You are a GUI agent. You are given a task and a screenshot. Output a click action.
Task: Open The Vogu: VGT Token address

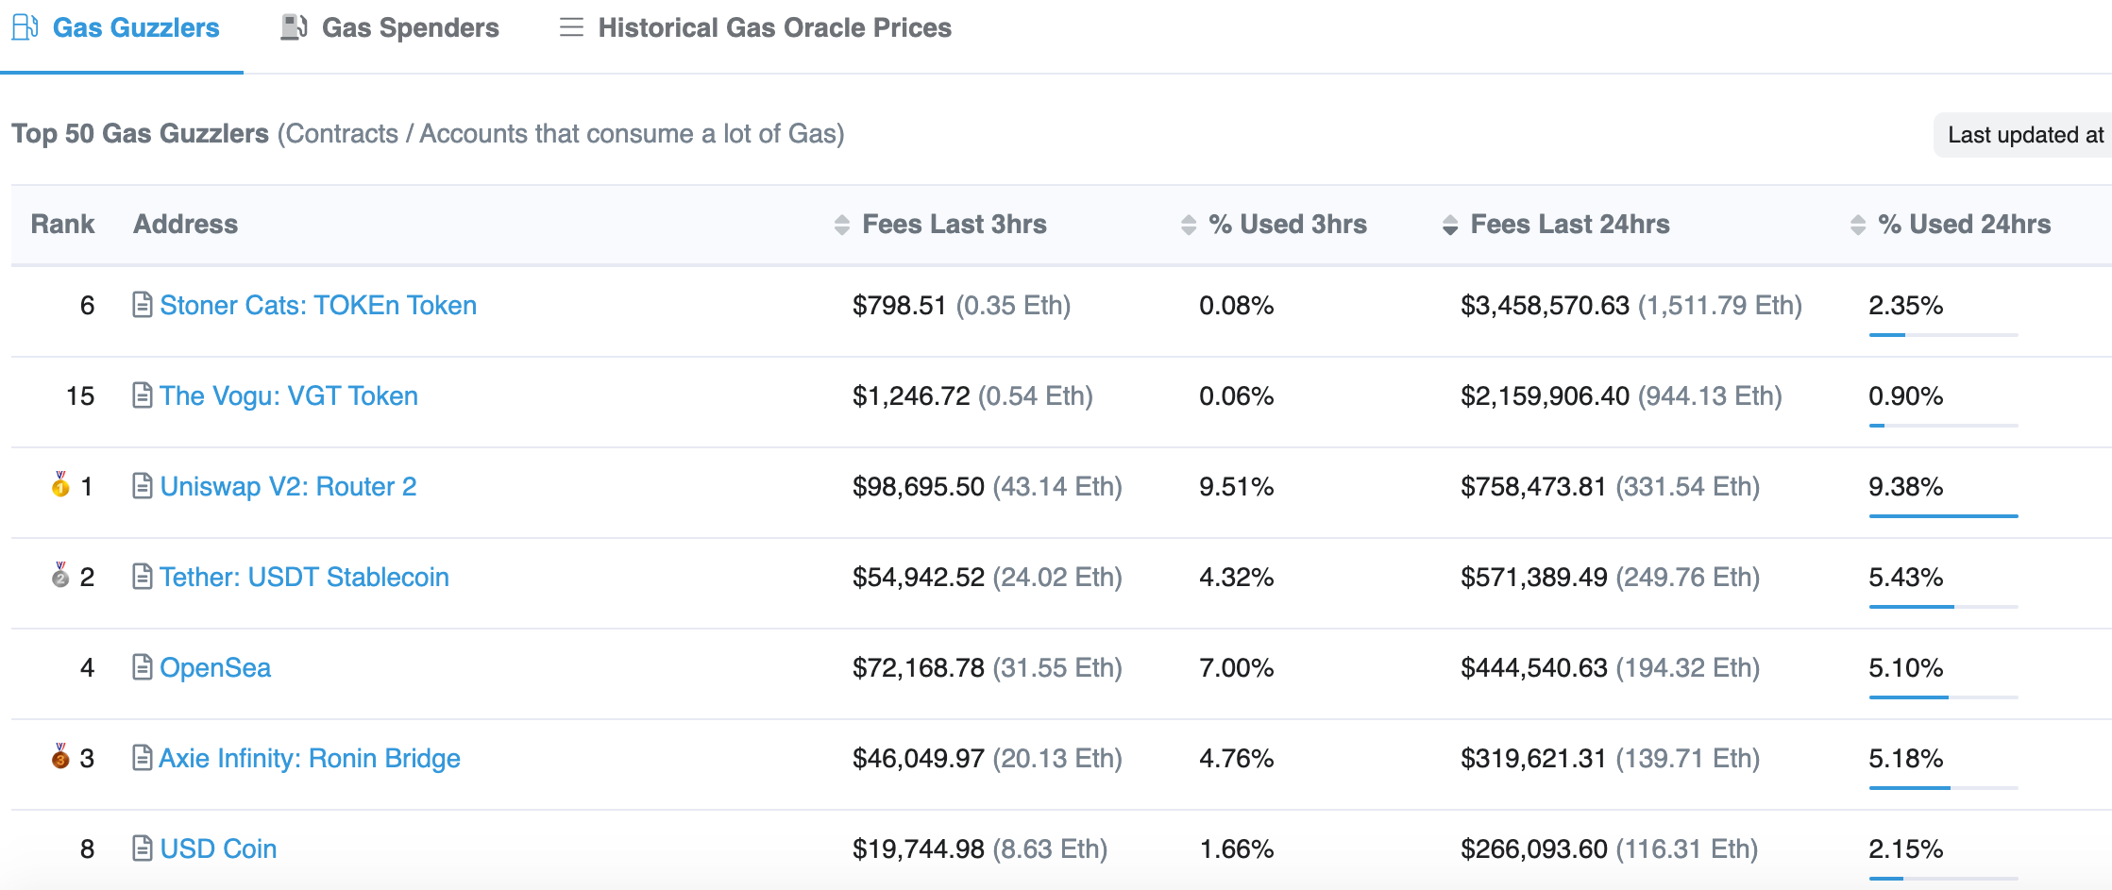289,396
